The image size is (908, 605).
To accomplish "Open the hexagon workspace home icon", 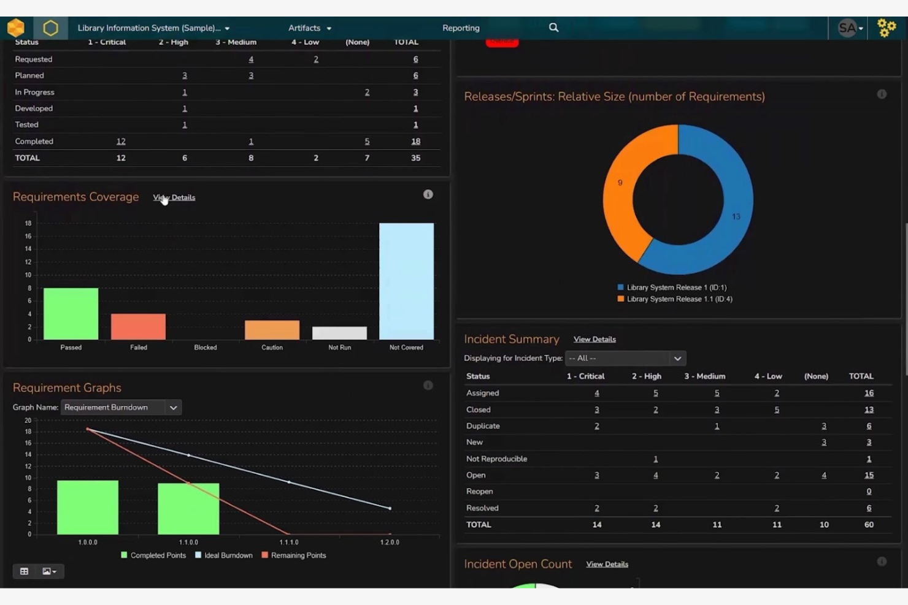I will pos(50,28).
